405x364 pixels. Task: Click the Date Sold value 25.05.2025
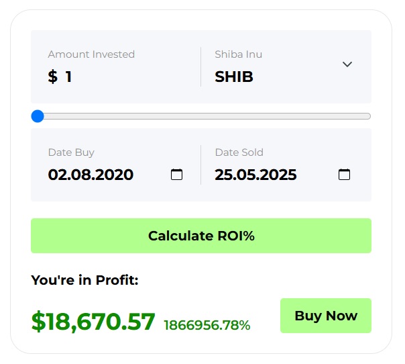255,175
